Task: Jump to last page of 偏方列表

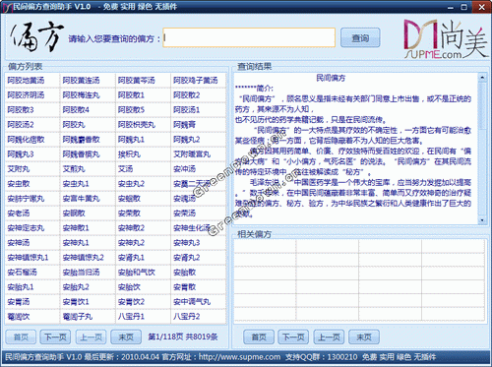Action: 126,336
